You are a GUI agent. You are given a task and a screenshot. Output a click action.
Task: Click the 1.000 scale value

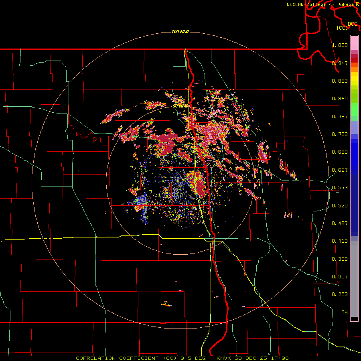[340, 45]
